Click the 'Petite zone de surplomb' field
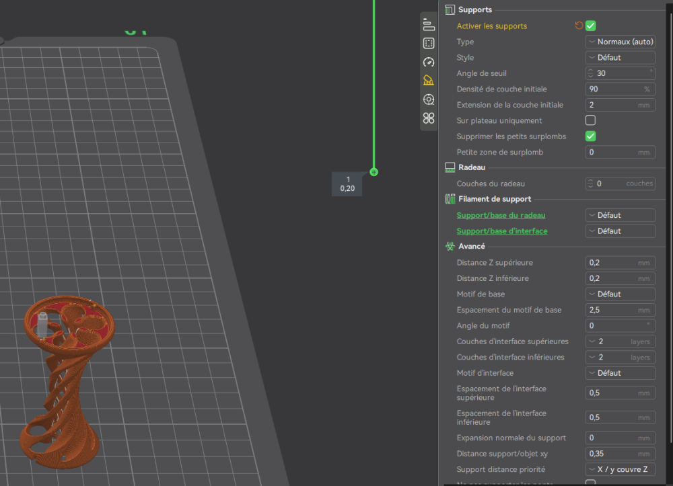Screen dimensions: 673x486 tap(621, 152)
